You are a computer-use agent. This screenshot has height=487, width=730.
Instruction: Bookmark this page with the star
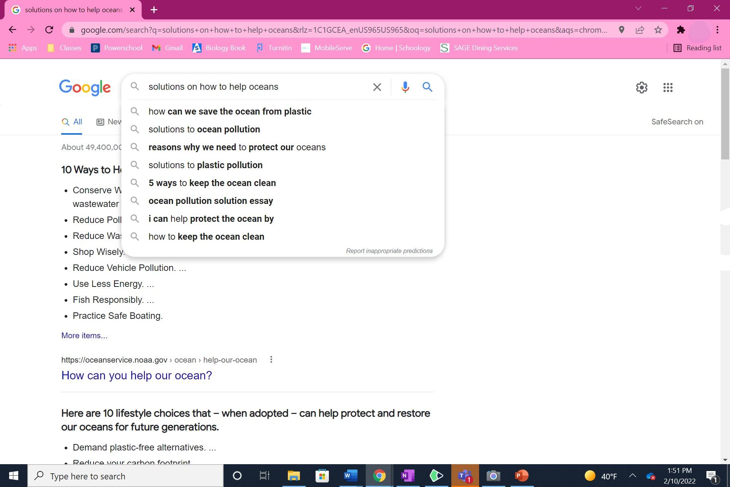[658, 30]
